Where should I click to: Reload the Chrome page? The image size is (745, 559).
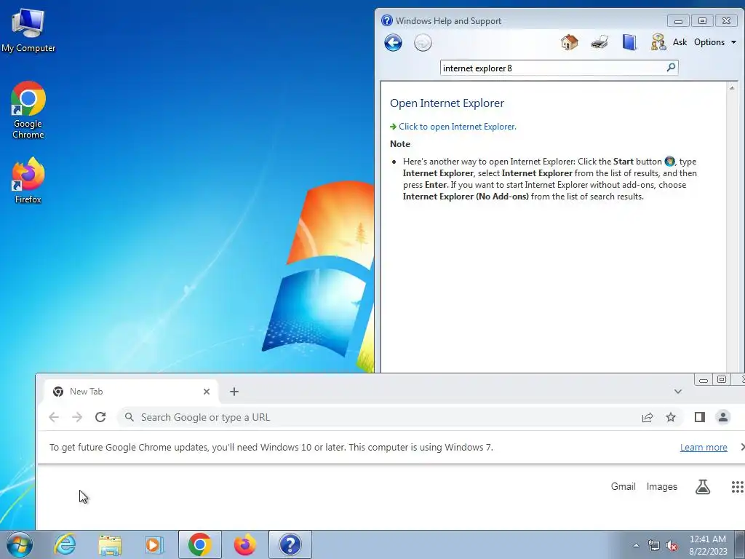coord(100,417)
